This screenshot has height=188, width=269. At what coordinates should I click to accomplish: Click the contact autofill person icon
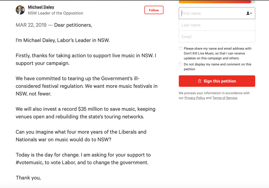tap(248, 13)
